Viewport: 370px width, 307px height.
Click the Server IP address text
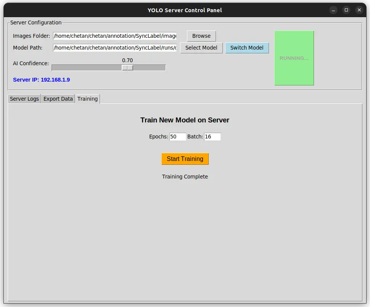41,80
